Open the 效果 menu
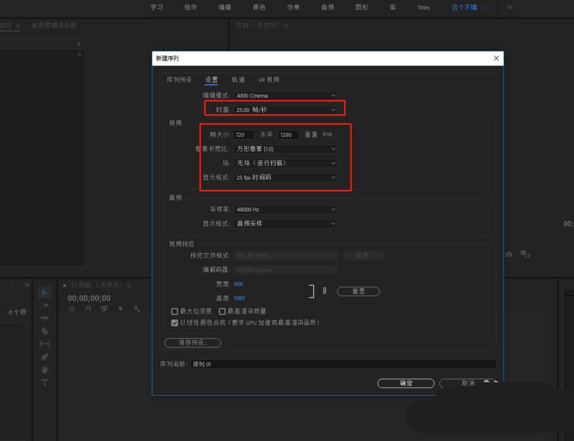574x441 pixels. pos(293,7)
